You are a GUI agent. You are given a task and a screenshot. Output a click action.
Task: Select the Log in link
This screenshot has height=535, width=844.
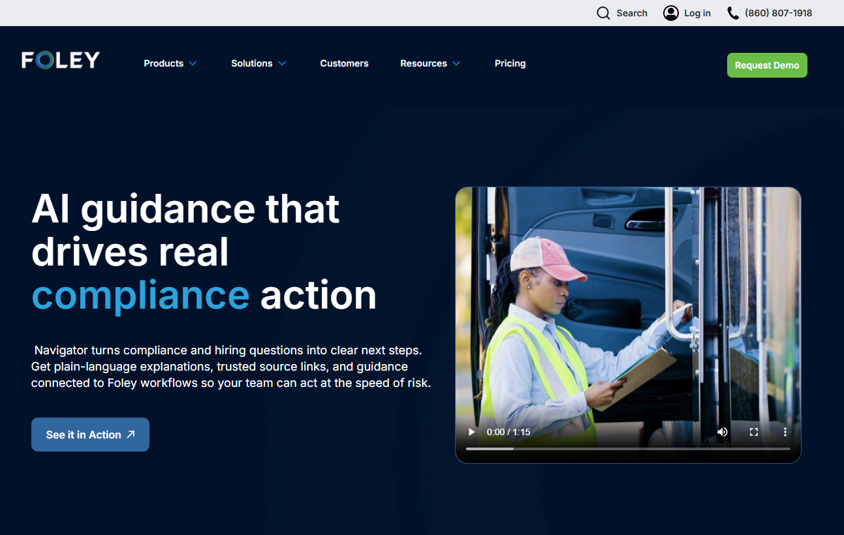tap(697, 13)
